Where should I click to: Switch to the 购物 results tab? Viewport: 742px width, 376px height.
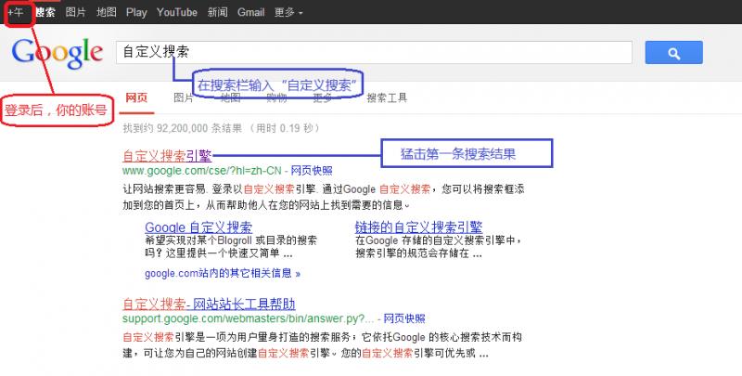pos(276,97)
